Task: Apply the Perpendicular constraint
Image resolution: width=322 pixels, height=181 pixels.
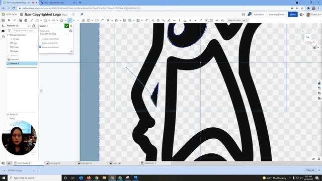Action: [x=185, y=20]
